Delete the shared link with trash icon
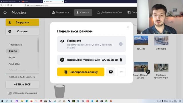 coord(121,60)
